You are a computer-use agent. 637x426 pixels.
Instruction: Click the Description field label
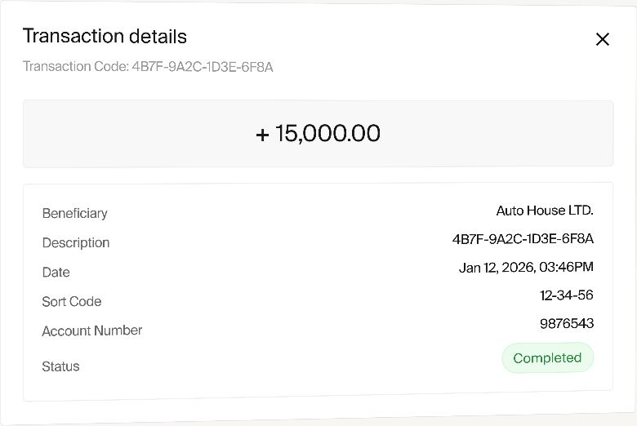click(x=76, y=243)
